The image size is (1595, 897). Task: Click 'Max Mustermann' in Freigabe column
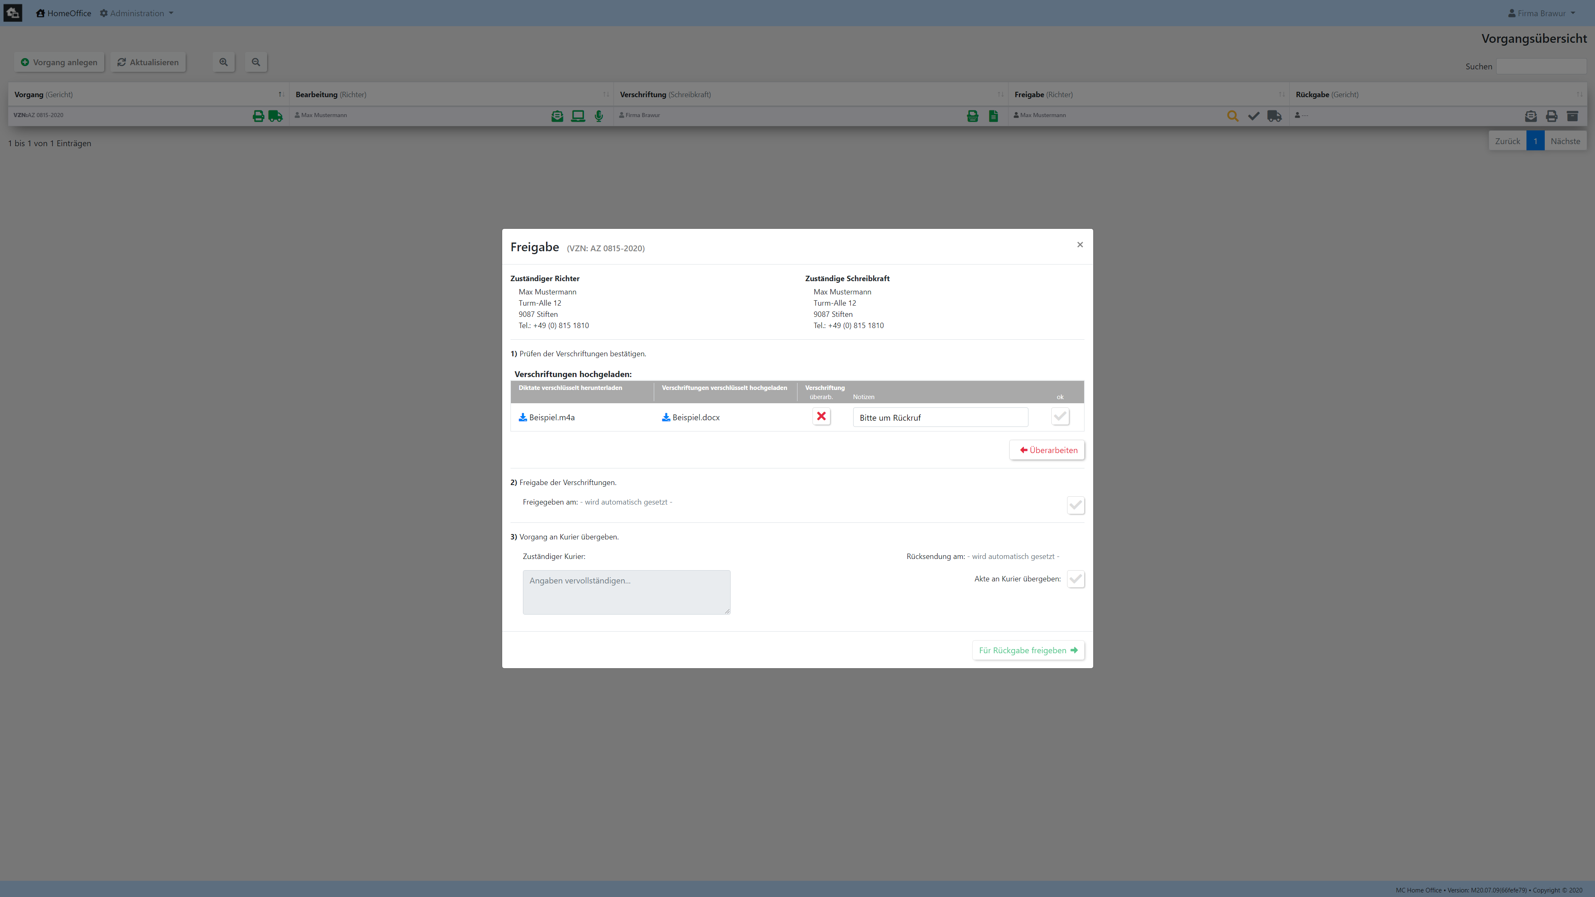pos(1040,115)
